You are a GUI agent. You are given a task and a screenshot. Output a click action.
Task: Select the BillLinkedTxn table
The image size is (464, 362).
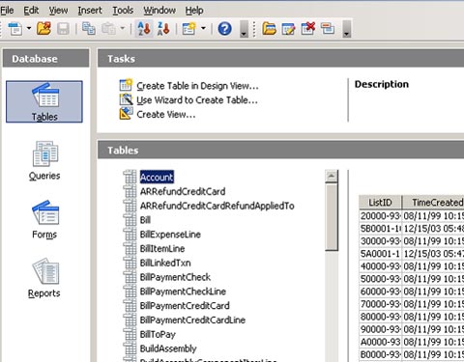pyautogui.click(x=165, y=263)
